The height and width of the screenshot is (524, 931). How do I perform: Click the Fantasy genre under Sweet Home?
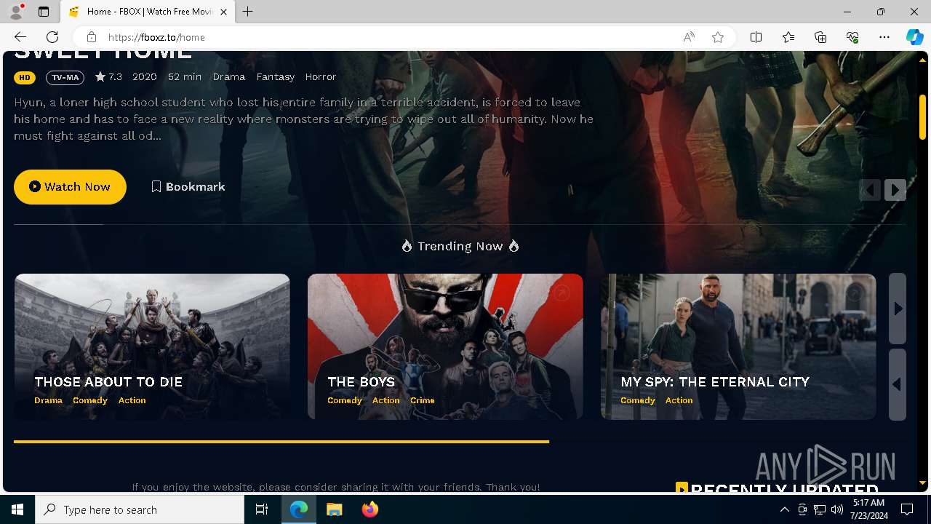point(275,76)
